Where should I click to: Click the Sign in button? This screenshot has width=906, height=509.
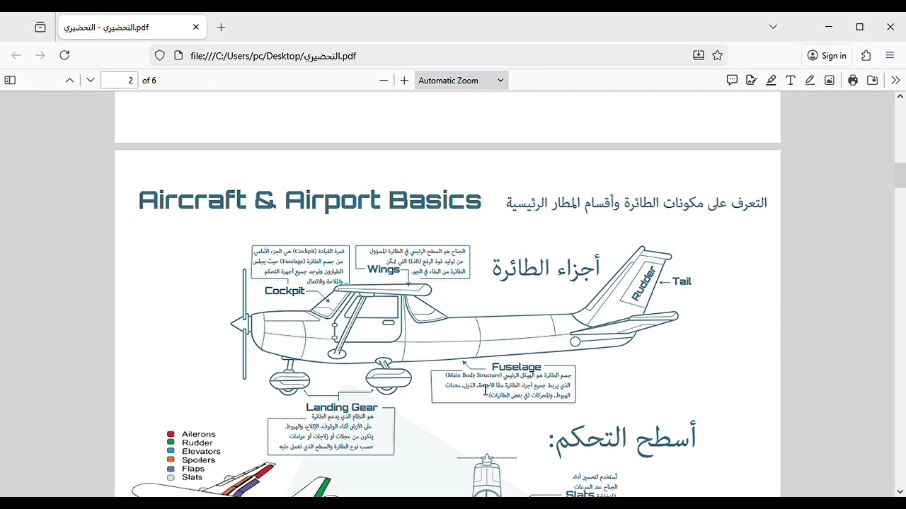coord(827,55)
